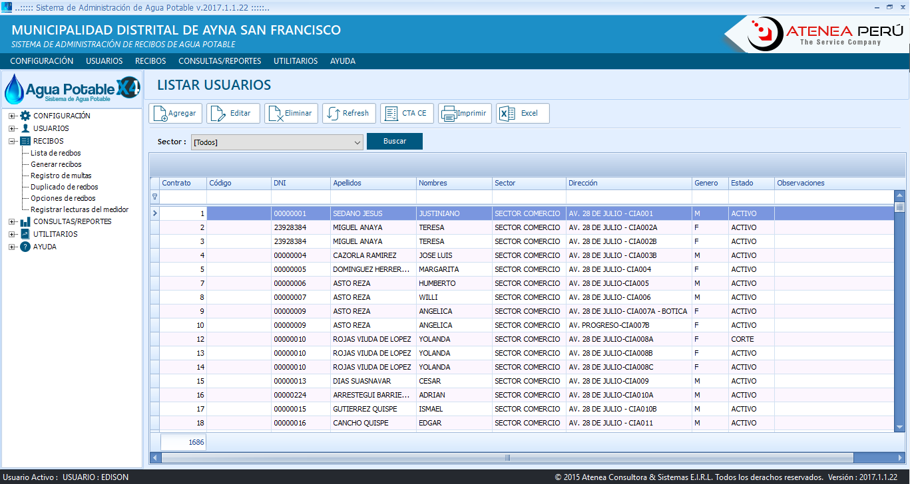910x484 pixels.
Task: Click the Apellidos filter input cell
Action: (373, 197)
